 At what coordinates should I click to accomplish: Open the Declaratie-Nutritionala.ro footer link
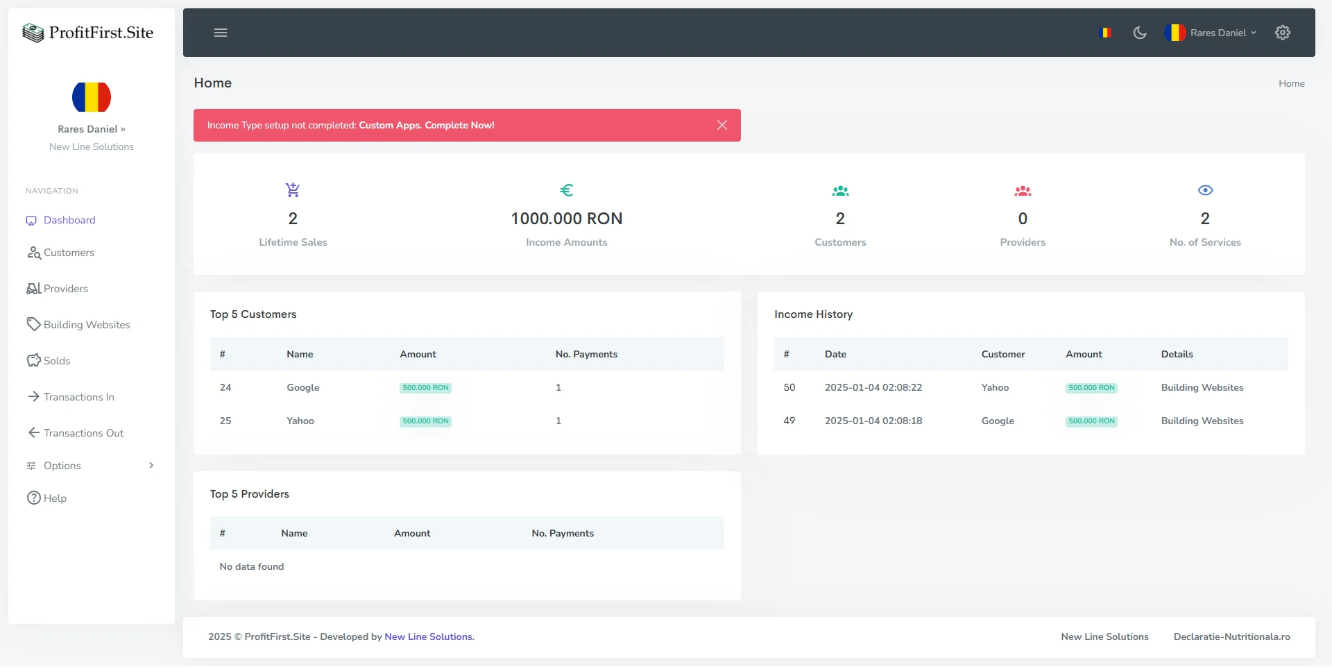1231,636
